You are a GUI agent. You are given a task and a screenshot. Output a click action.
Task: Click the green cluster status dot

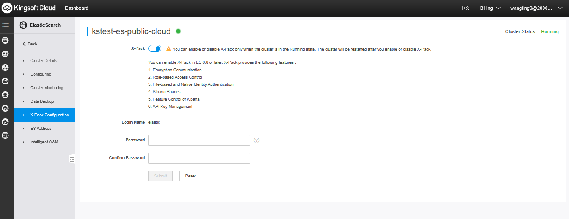point(178,31)
